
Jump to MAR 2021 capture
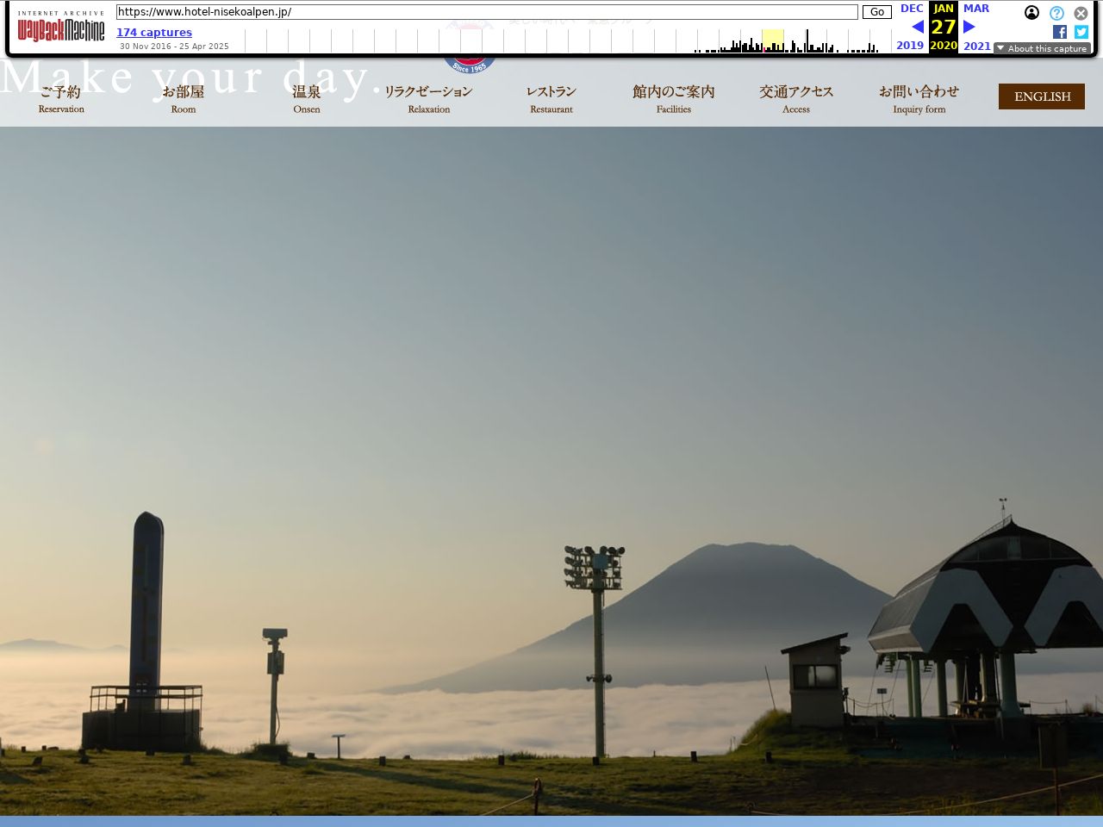pyautogui.click(x=976, y=9)
